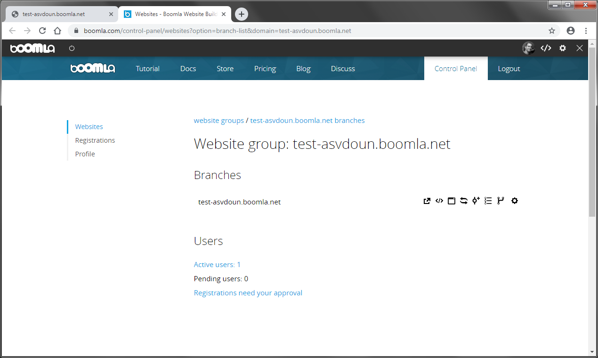Click the Boomla logo in blue navigation

pos(93,68)
